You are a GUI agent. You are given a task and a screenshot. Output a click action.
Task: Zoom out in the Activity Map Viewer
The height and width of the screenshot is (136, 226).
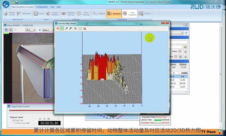pyautogui.click(x=66, y=29)
